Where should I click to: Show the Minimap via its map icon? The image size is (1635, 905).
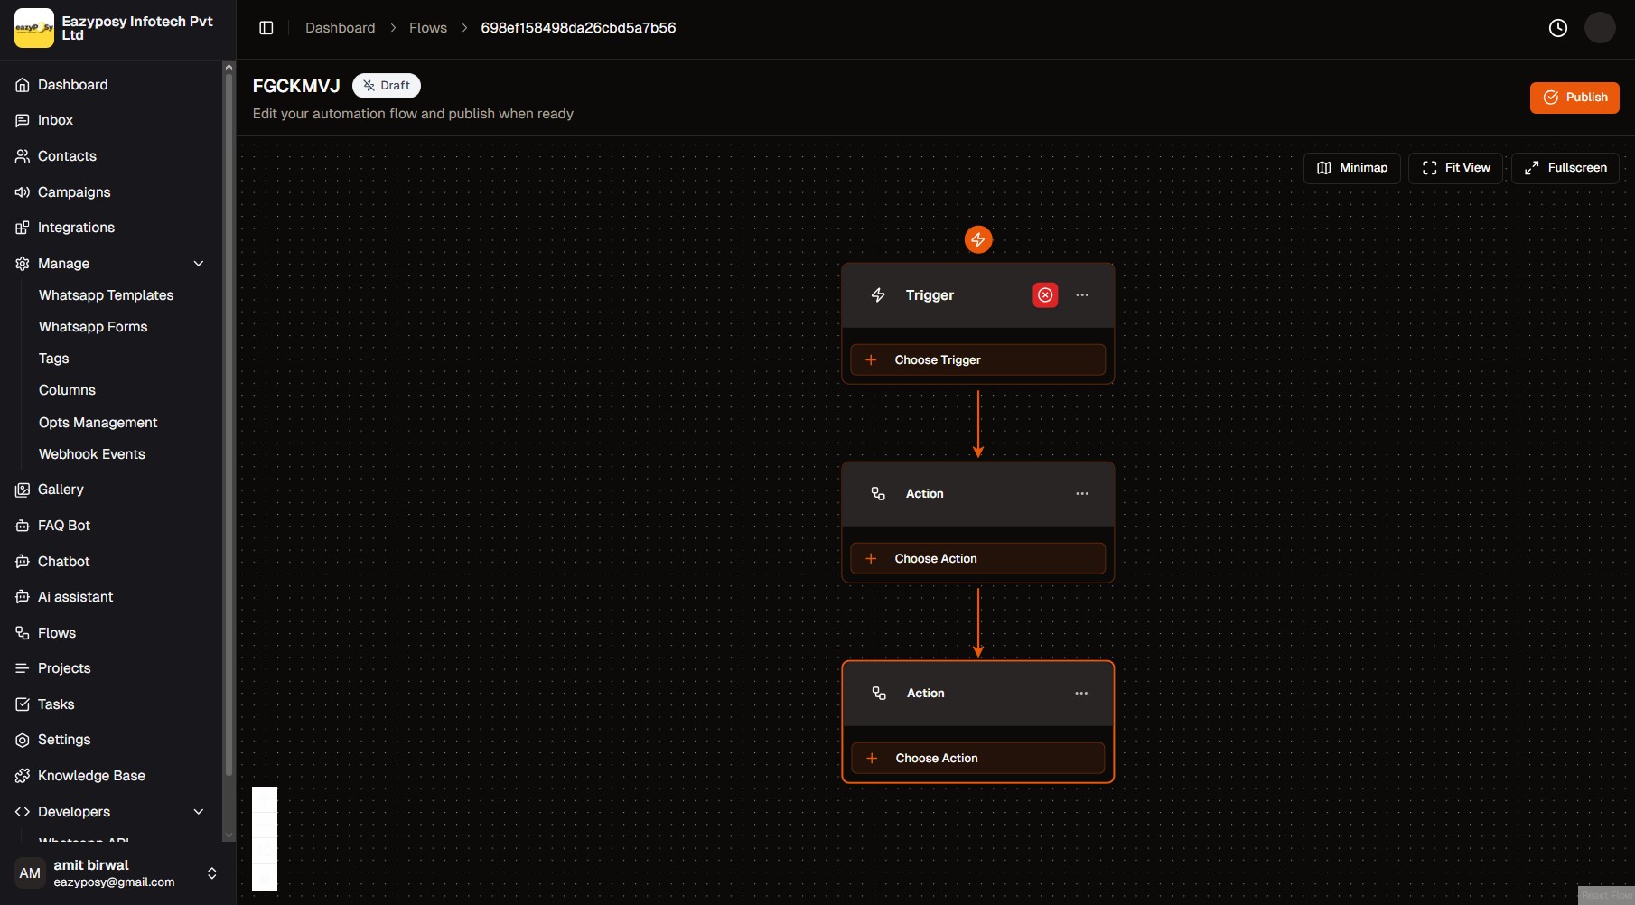click(1324, 167)
